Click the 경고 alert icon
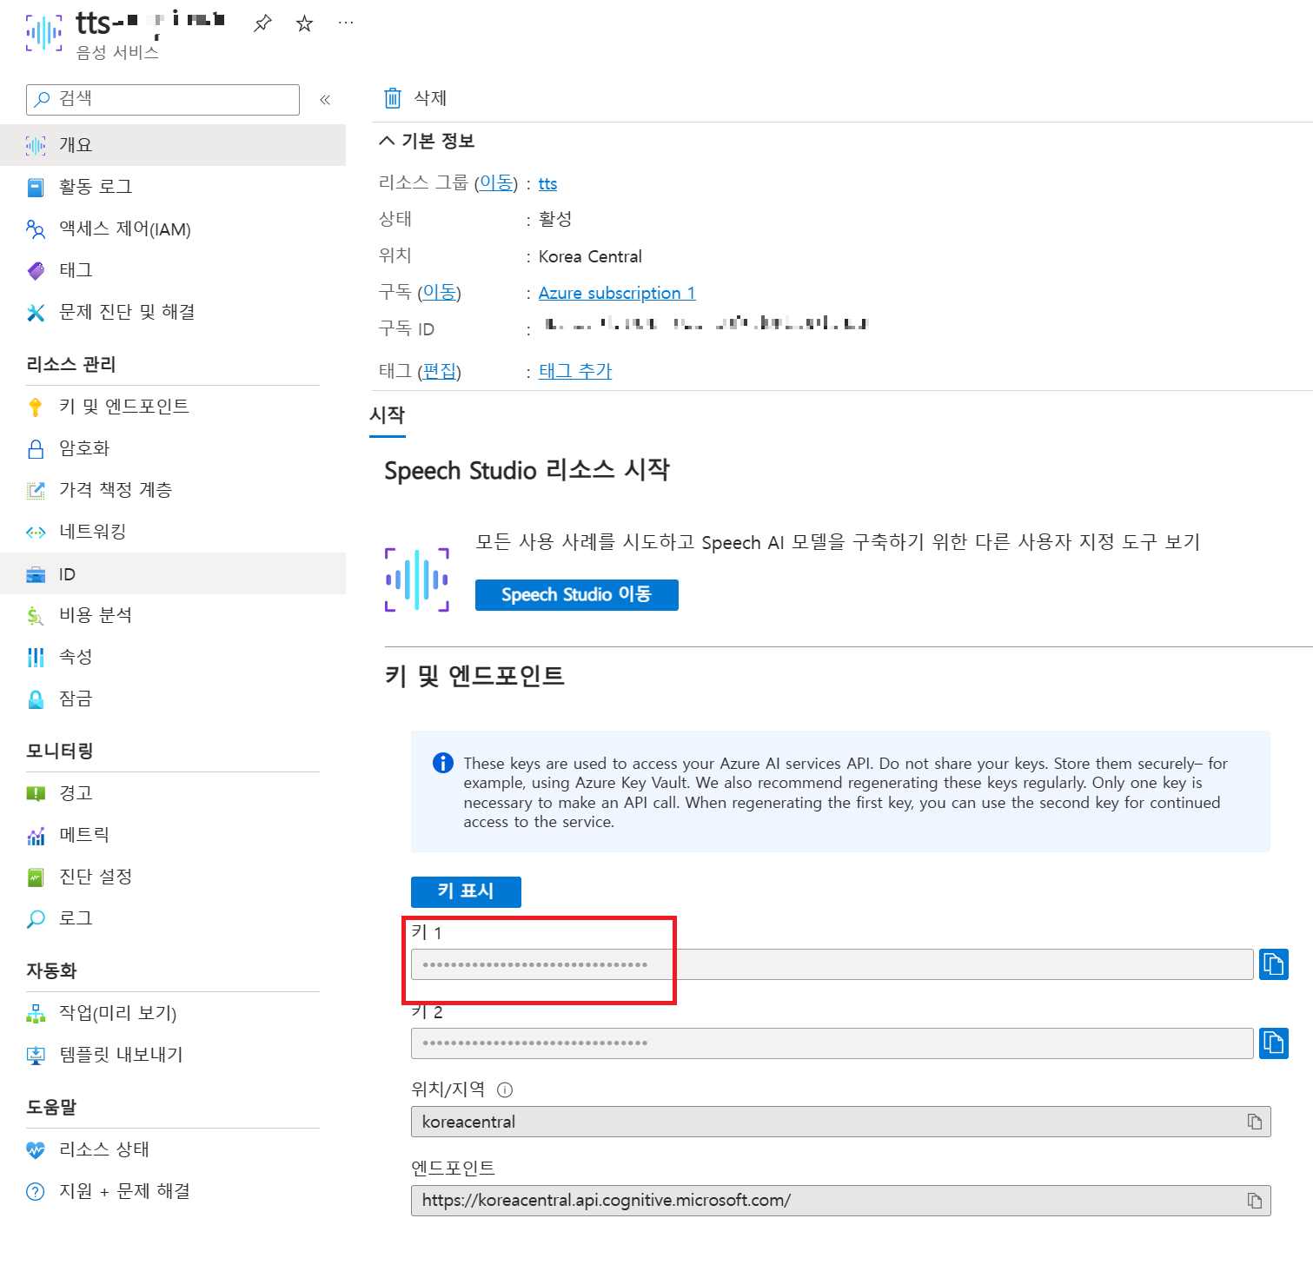Image resolution: width=1313 pixels, height=1278 pixels. coord(36,793)
